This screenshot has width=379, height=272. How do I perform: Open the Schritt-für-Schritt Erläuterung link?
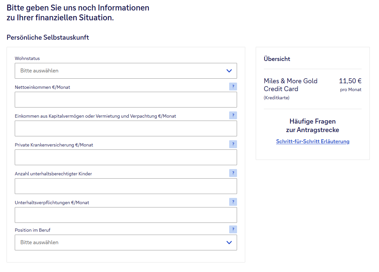click(x=312, y=142)
